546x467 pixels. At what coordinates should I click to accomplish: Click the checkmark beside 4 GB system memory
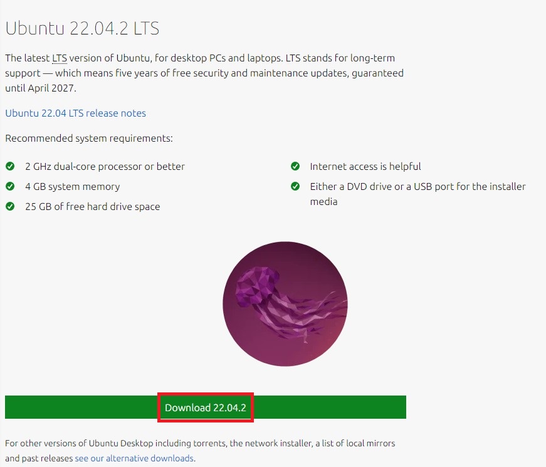click(x=10, y=186)
